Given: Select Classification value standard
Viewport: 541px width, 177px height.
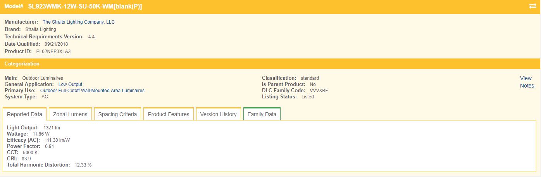Looking at the screenshot, I should (310, 78).
